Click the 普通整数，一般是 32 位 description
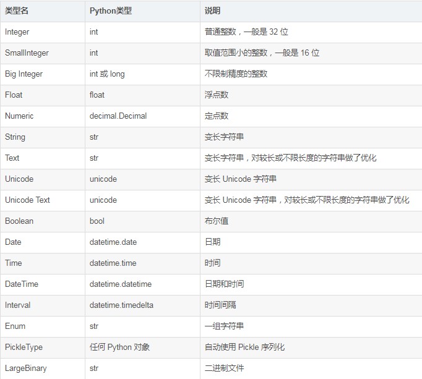The width and height of the screenshot is (422, 379). (246, 32)
